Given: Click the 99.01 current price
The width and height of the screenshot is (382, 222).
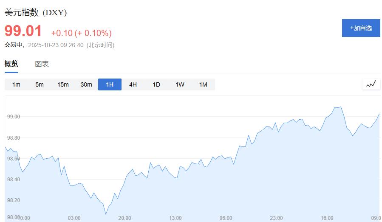Looking at the screenshot, I should click(23, 31).
